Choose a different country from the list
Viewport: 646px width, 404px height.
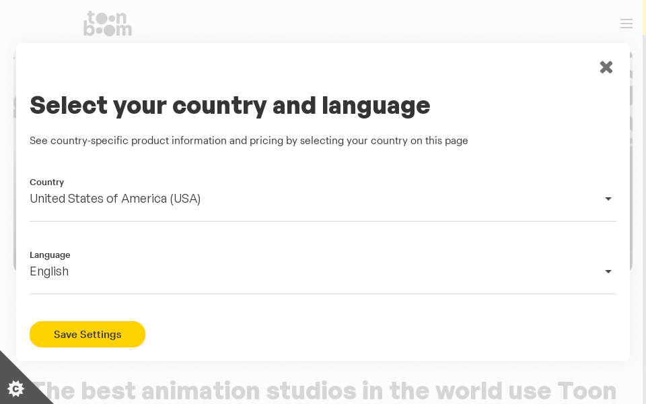click(x=323, y=199)
